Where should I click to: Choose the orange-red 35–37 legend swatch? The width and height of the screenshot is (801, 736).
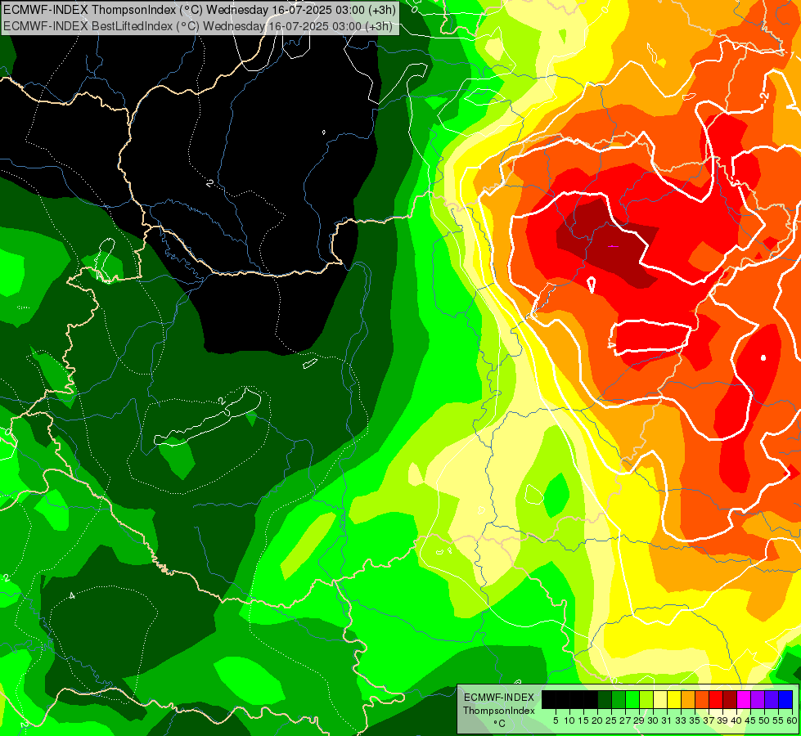[702, 699]
